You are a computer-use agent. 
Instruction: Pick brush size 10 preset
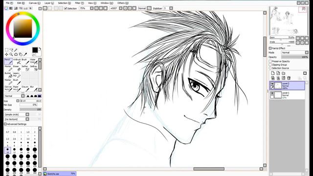coord(8,150)
